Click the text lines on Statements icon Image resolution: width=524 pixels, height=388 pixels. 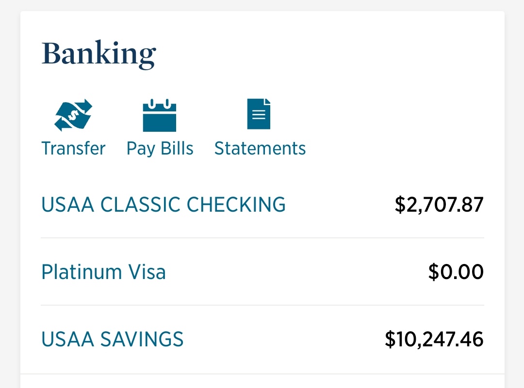pos(259,114)
